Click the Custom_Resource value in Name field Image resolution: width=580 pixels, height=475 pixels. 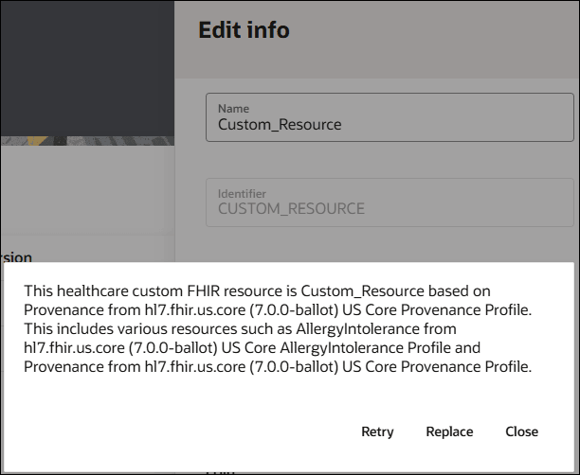coord(280,124)
